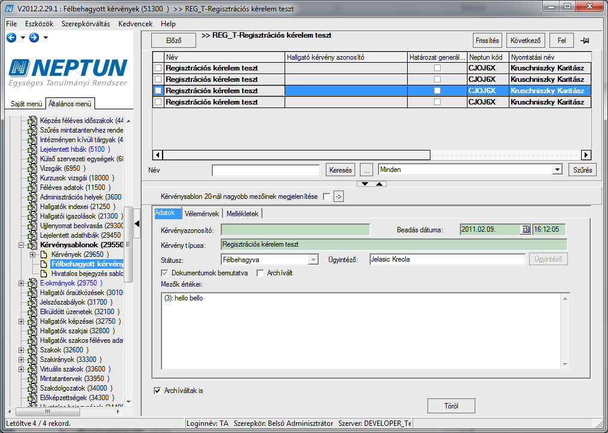Click the Szűrés button

pyautogui.click(x=582, y=170)
